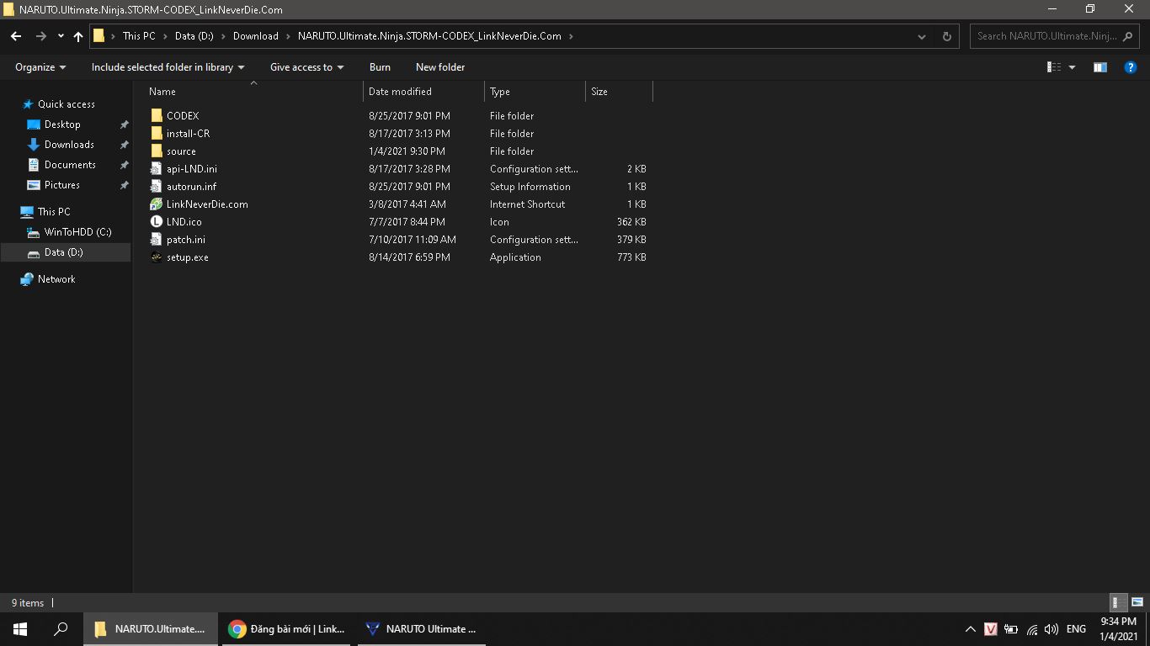Refresh the folder view

[946, 36]
